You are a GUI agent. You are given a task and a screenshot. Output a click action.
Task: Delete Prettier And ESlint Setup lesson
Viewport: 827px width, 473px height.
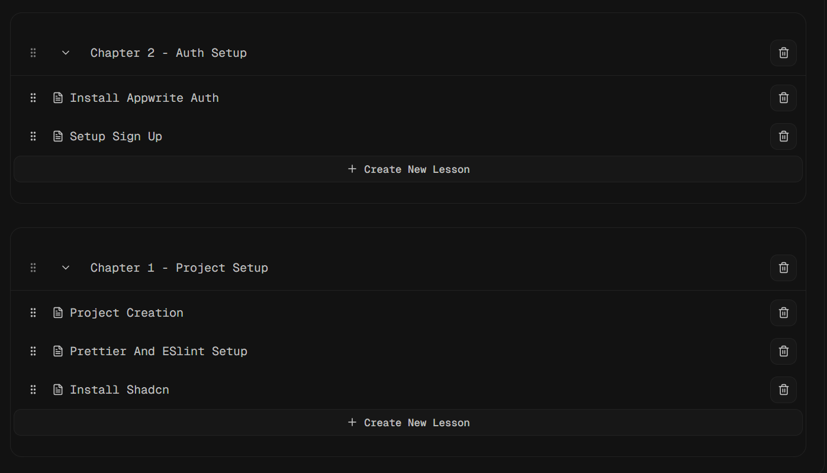point(783,351)
